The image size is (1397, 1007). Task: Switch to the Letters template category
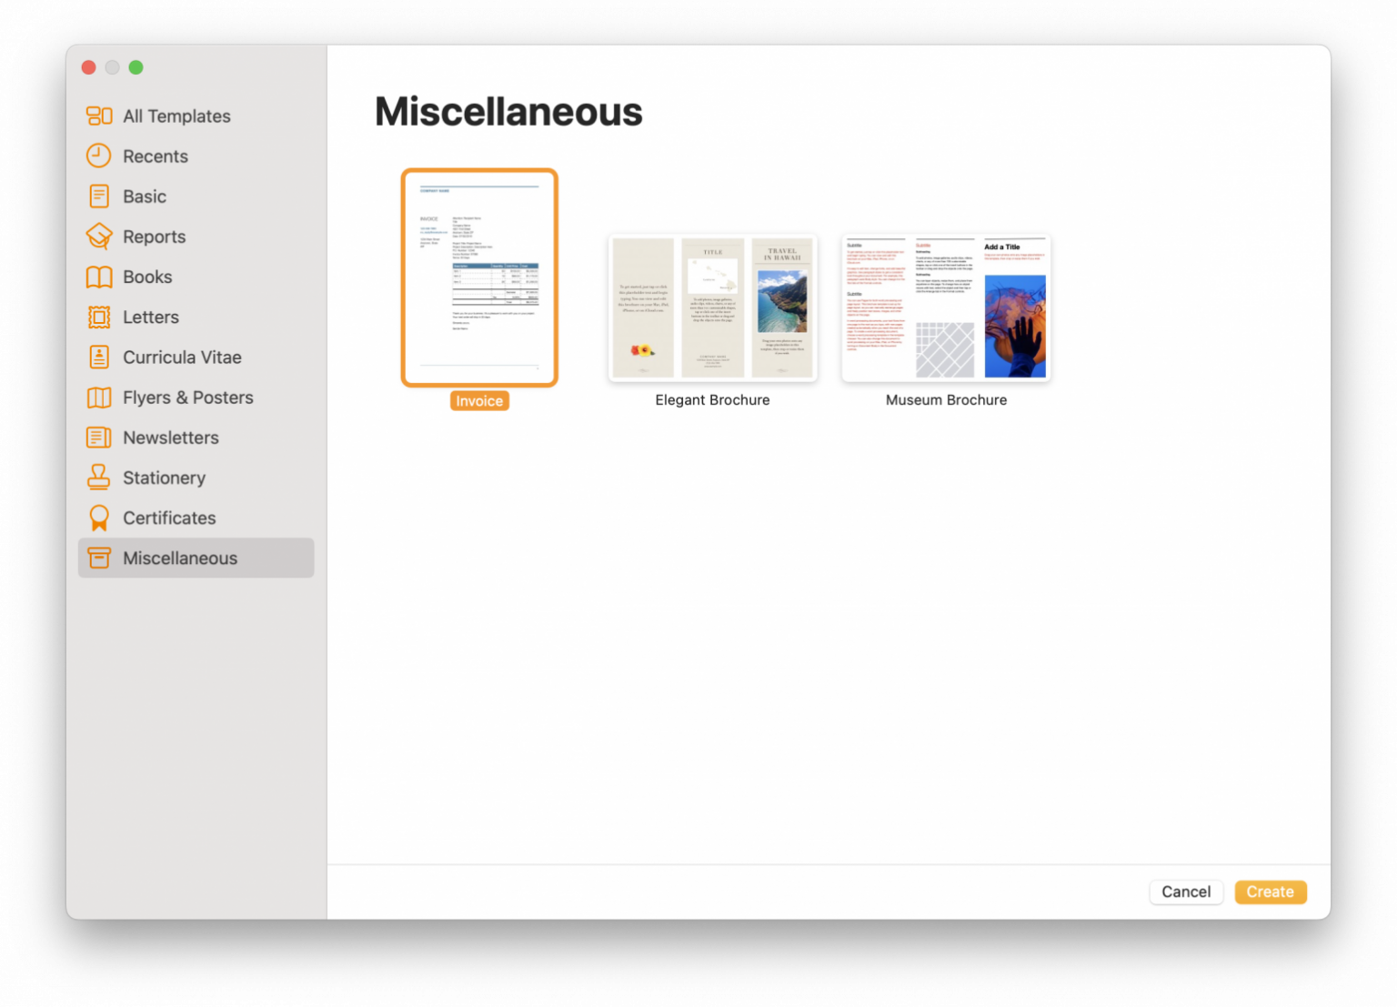point(151,317)
